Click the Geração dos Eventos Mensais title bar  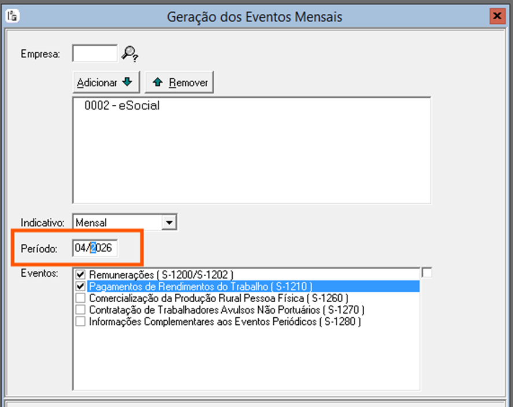tap(255, 17)
